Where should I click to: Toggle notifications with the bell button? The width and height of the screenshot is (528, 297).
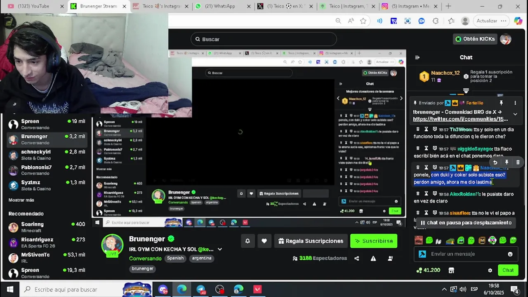(247, 241)
